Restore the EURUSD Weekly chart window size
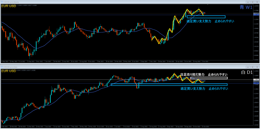 pos(252,2)
